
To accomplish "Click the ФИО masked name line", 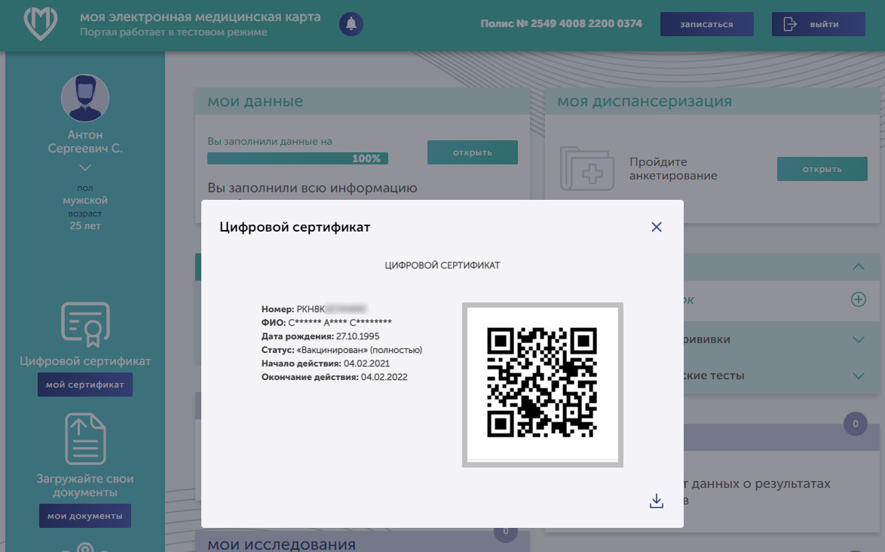I will [326, 323].
